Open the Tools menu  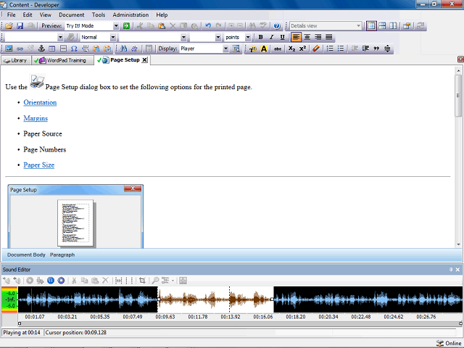[99, 14]
